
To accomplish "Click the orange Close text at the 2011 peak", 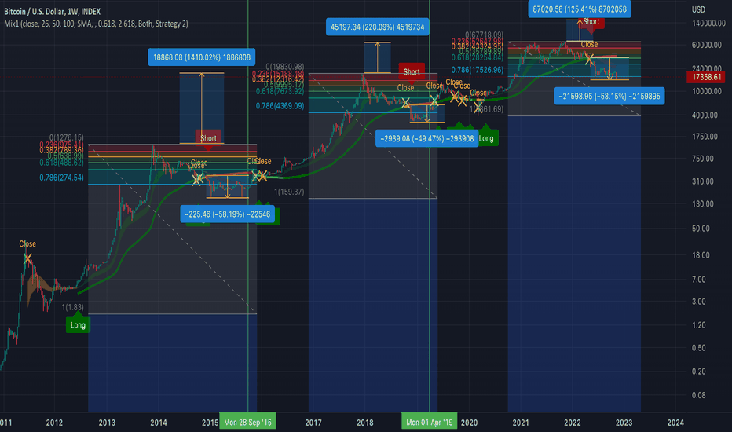I will [x=27, y=243].
